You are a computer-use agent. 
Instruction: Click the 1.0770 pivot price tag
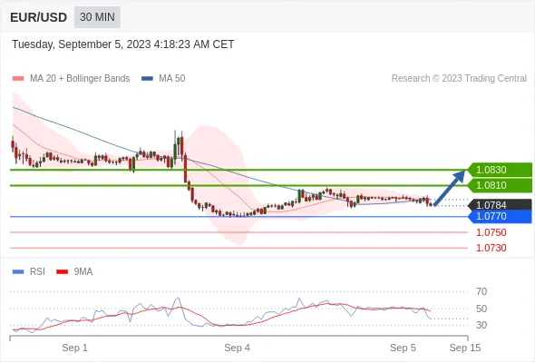499,217
